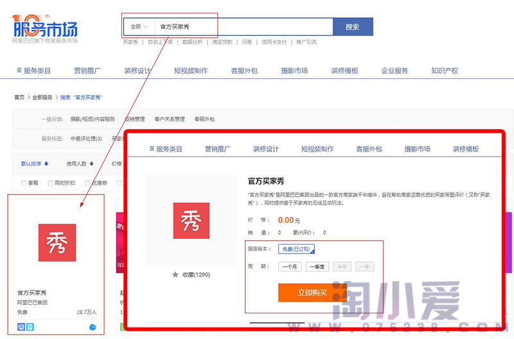The width and height of the screenshot is (514, 339).
Task: Click the mobile device icon on the result card
Action: [30, 327]
